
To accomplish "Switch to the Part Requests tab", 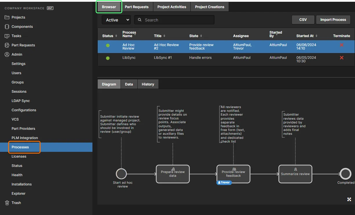I will coord(136,7).
